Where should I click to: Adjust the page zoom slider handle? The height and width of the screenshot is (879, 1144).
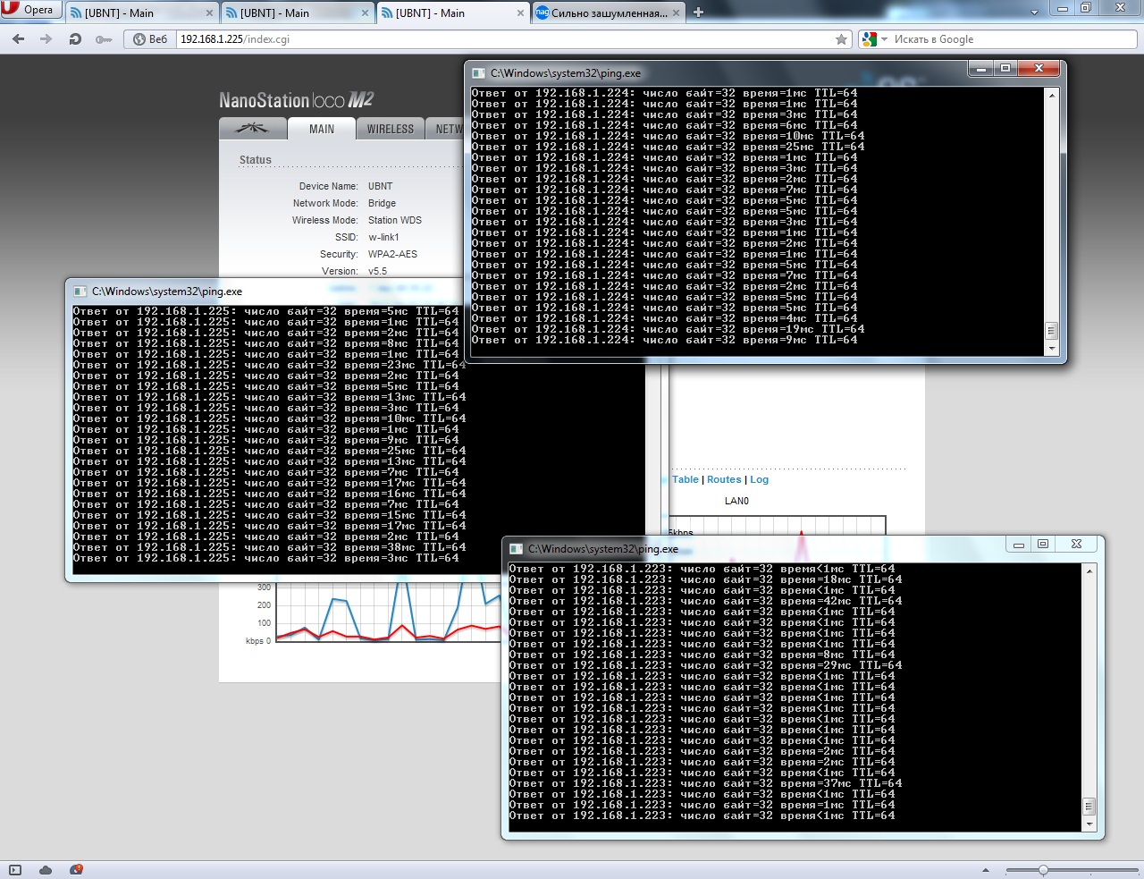(1043, 870)
